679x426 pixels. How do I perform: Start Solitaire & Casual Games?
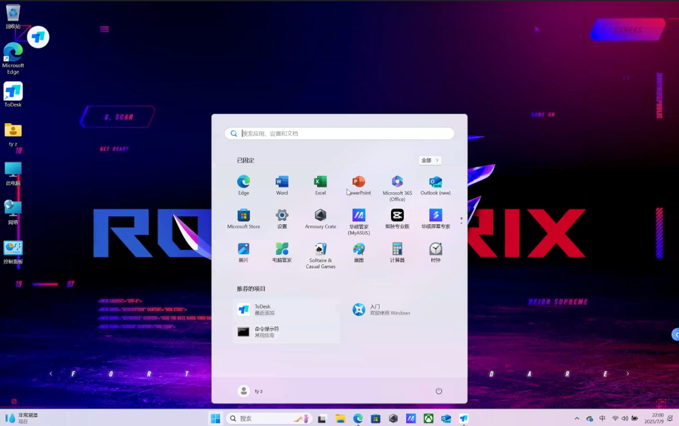320,251
